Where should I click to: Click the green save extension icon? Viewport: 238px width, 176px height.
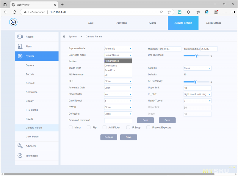tap(180, 12)
